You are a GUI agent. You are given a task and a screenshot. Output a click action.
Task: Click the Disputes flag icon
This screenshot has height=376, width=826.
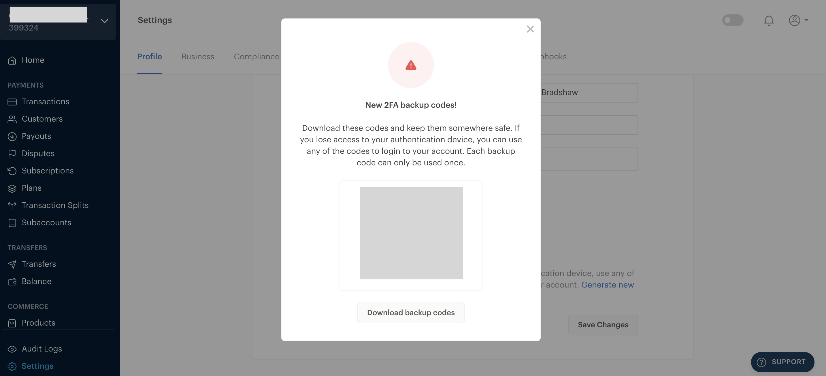click(12, 154)
